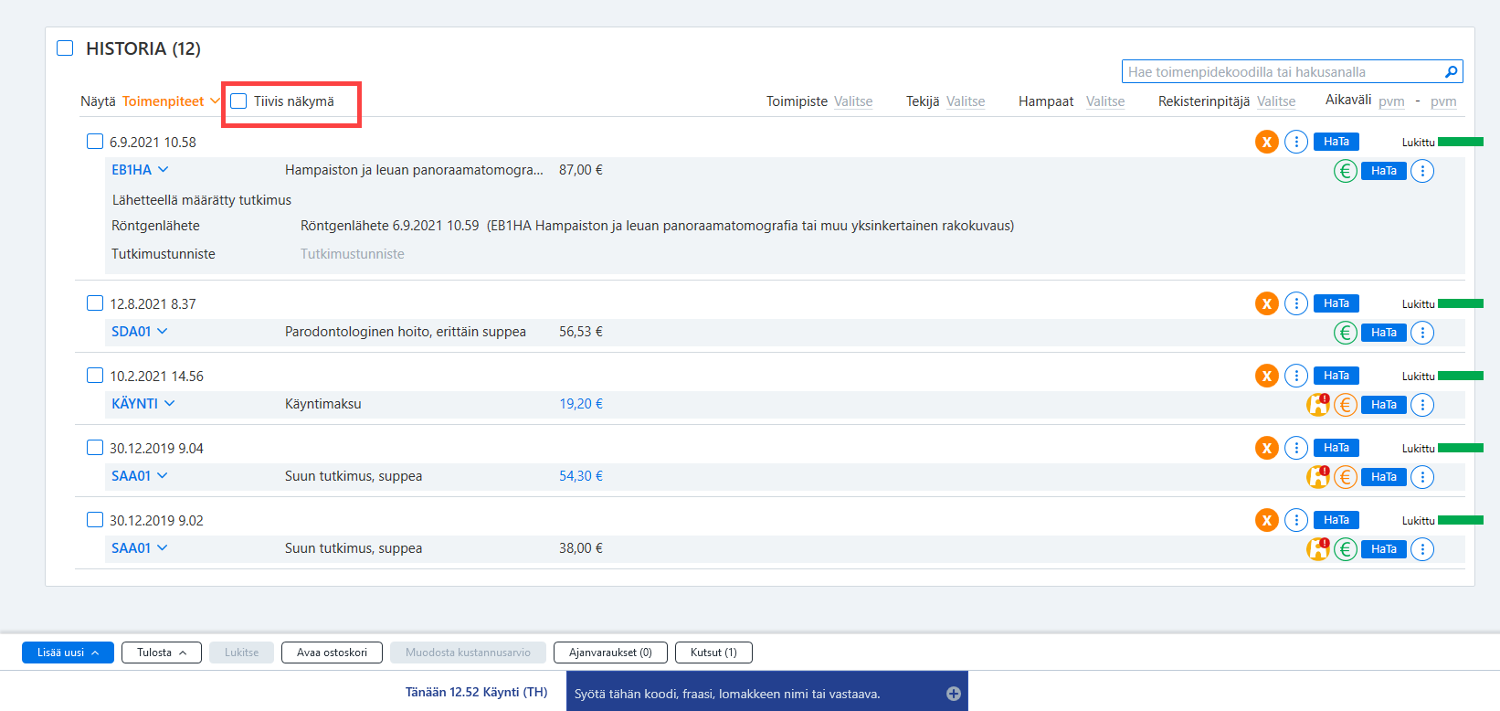Click 19,20 € price link

[581, 404]
